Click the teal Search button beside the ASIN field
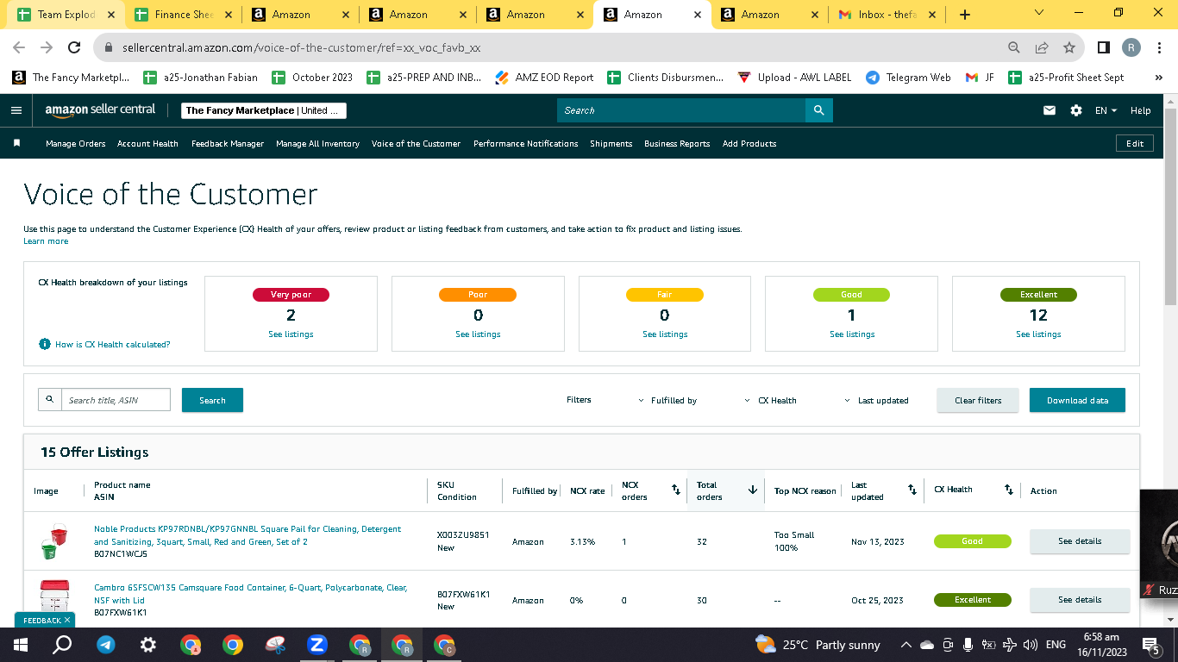Image resolution: width=1178 pixels, height=662 pixels. tap(212, 400)
